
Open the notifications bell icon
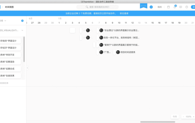pos(174,7)
